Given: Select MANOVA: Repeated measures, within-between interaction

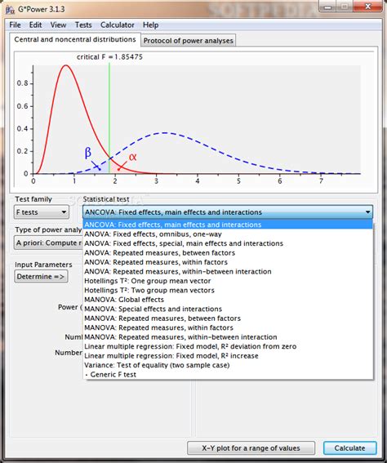Looking at the screenshot, I should [x=228, y=337].
